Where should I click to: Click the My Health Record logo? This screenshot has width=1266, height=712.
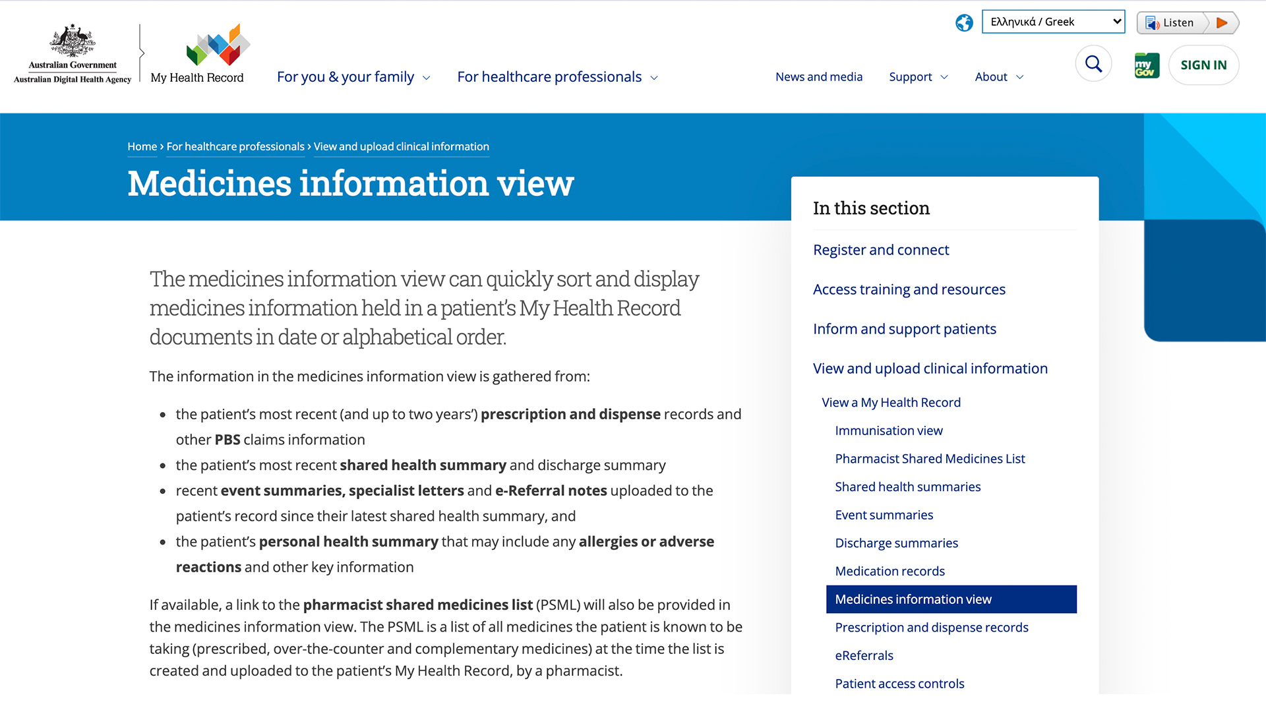[x=202, y=54]
